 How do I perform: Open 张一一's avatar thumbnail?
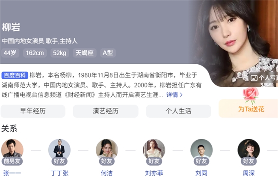[12, 150]
